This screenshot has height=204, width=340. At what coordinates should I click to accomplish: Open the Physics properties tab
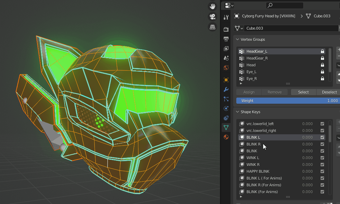(x=226, y=108)
